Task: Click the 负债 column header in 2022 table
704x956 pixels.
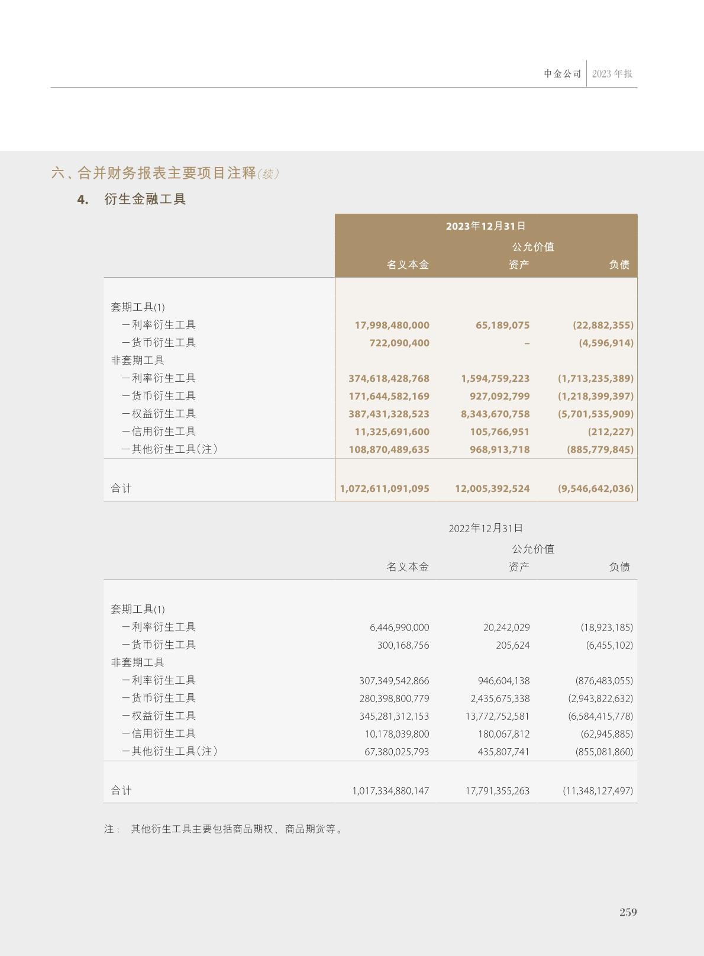Action: click(619, 567)
